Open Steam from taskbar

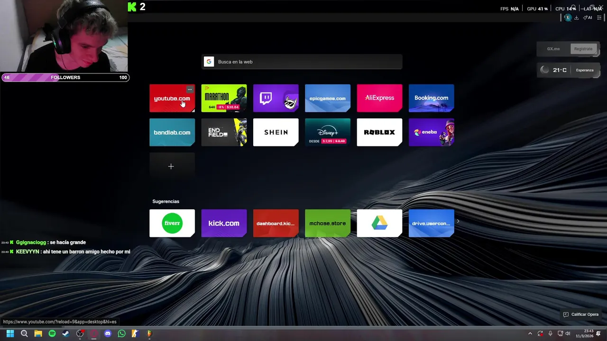[66, 333]
